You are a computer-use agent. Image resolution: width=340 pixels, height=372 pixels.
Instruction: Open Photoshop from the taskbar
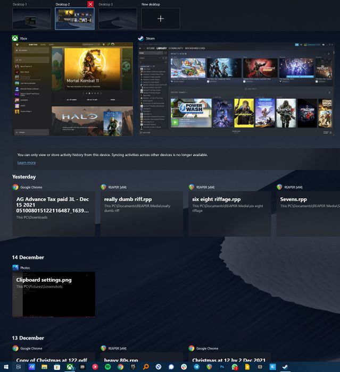tap(222, 367)
